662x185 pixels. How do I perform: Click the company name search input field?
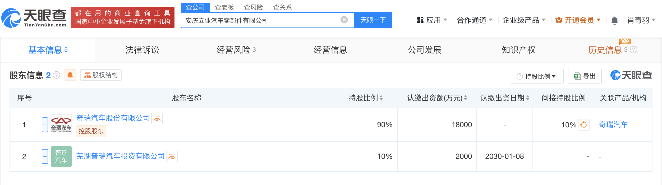262,20
